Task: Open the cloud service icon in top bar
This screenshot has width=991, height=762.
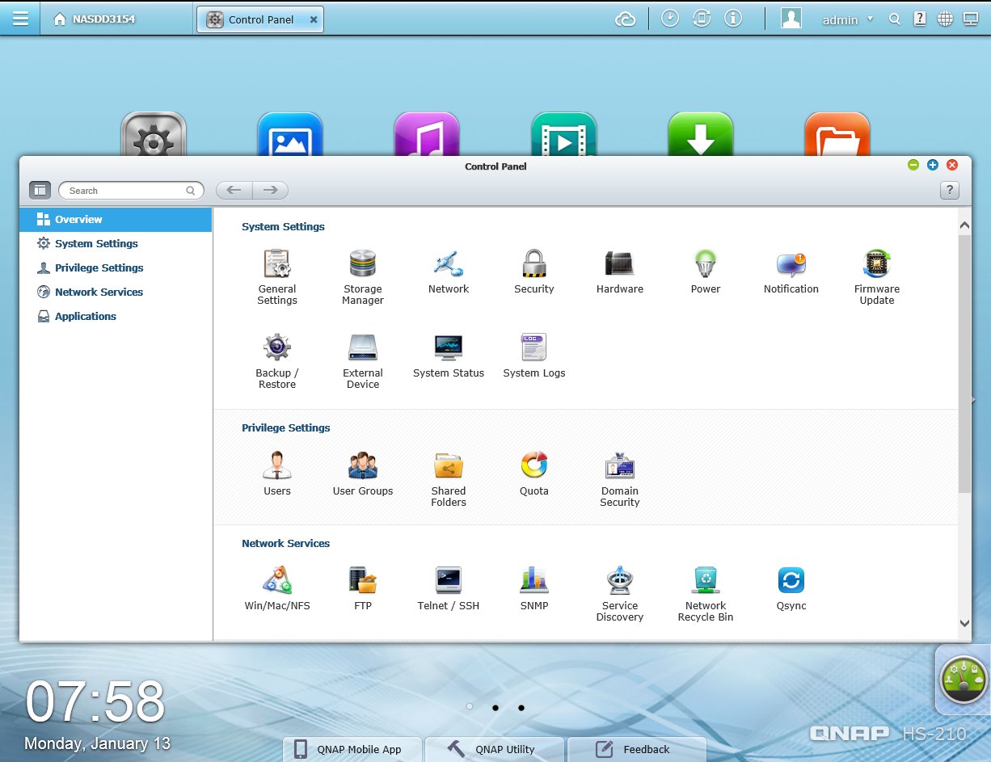Action: click(x=626, y=19)
